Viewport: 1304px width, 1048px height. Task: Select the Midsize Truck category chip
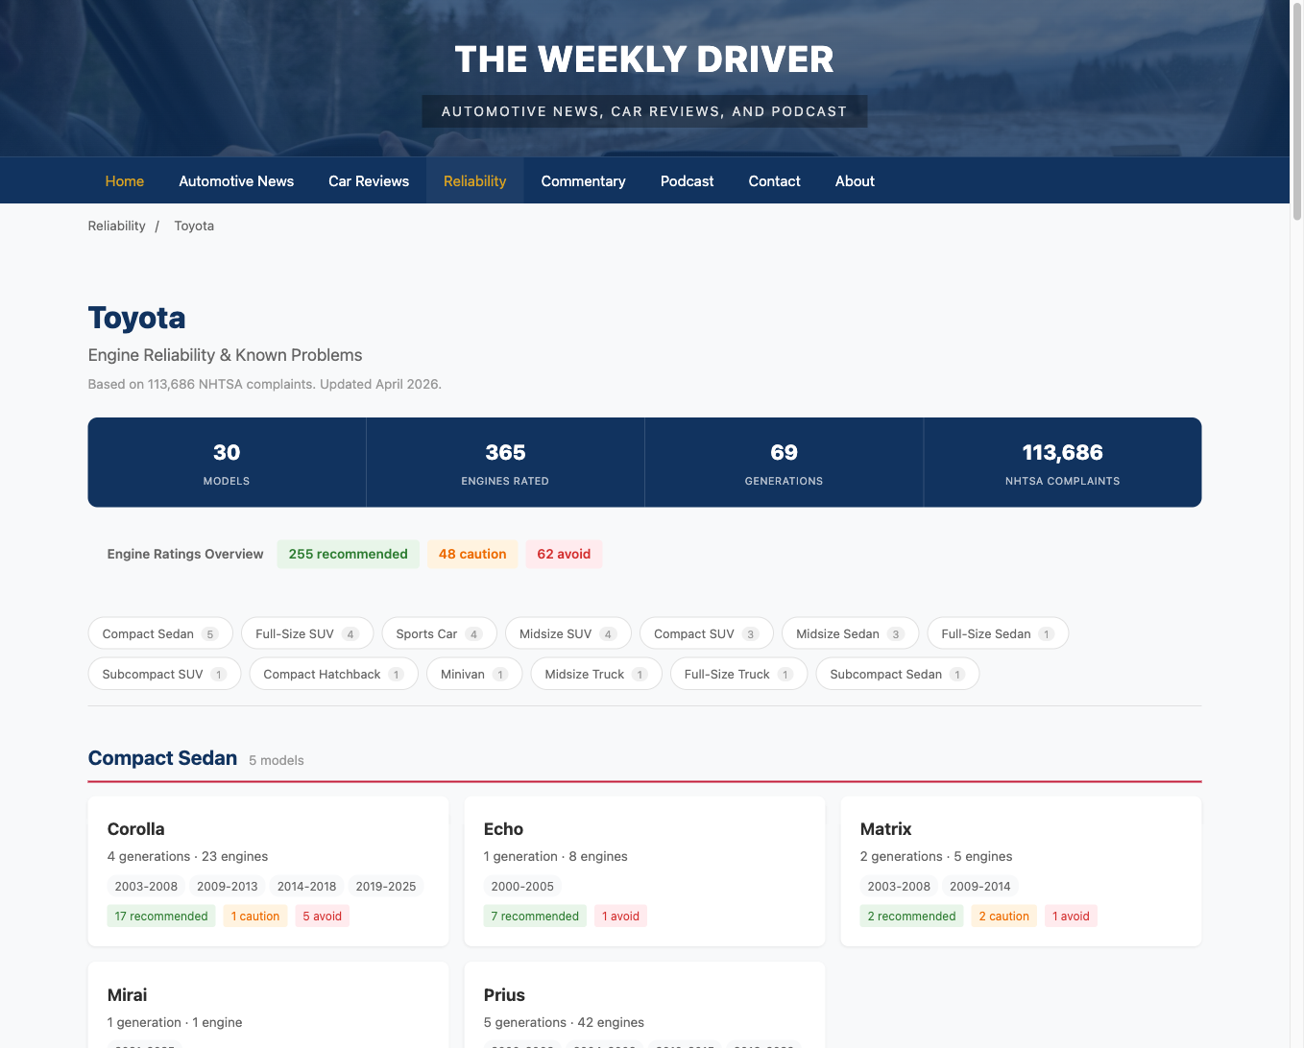point(595,674)
